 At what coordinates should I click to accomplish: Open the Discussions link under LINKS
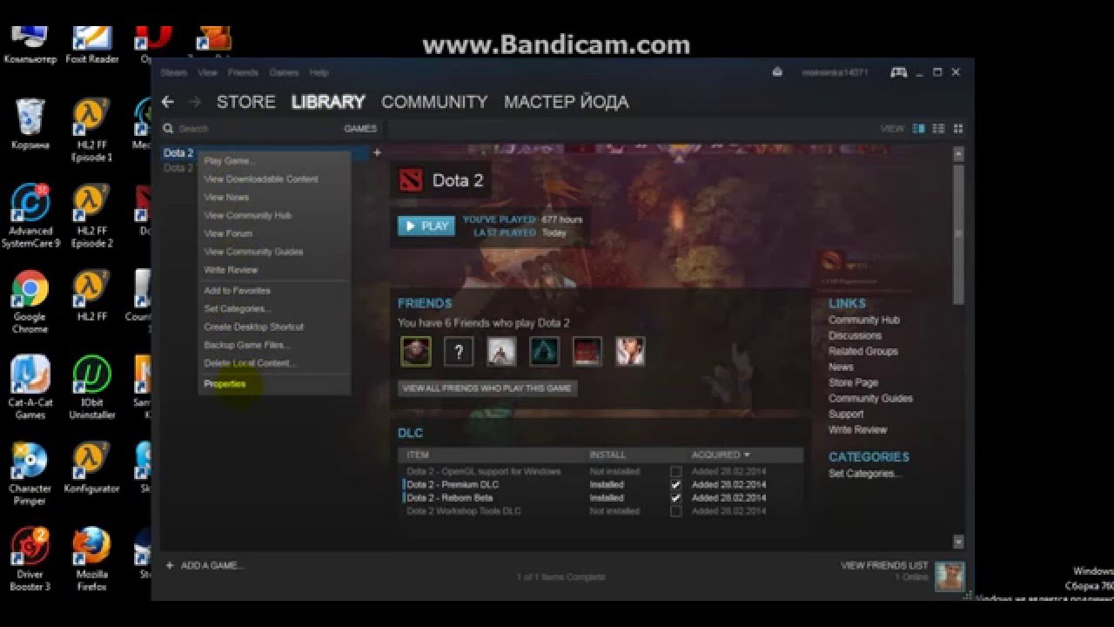point(855,335)
